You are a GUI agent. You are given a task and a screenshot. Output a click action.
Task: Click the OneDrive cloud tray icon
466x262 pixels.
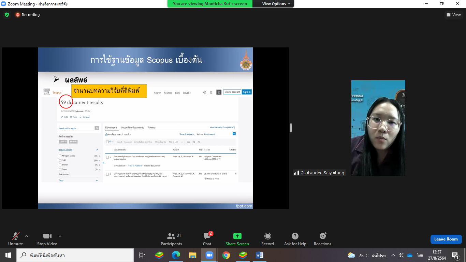coord(410,255)
